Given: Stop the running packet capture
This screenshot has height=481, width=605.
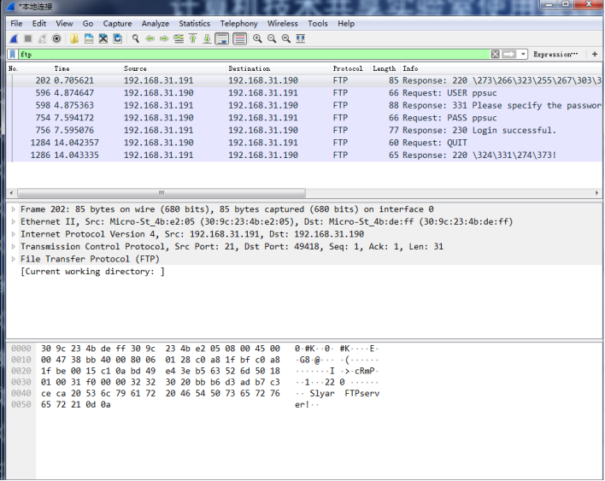Looking at the screenshot, I should click(28, 38).
